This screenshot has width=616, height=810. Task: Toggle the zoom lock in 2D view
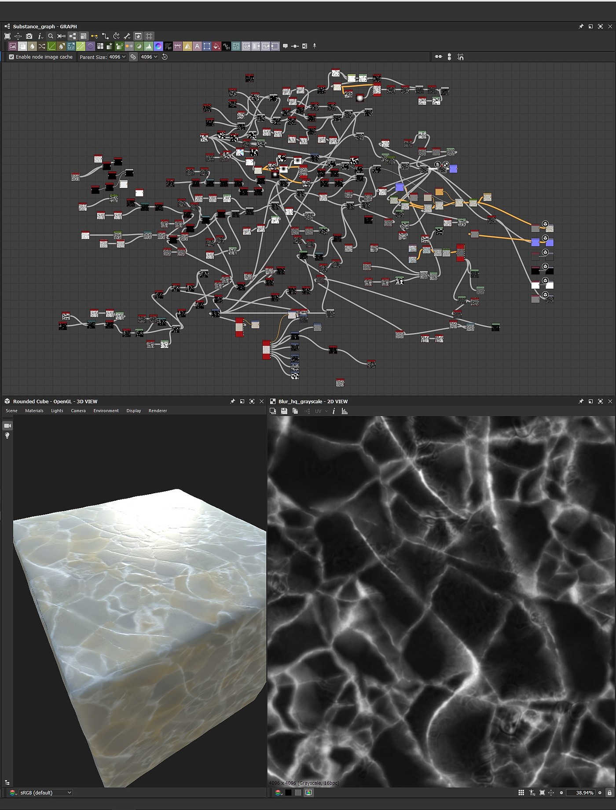(x=609, y=792)
